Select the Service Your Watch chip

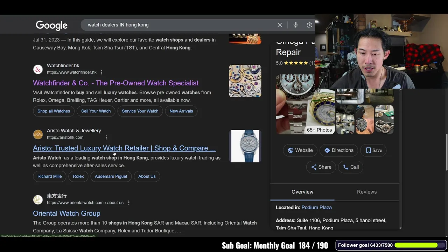coord(140,111)
